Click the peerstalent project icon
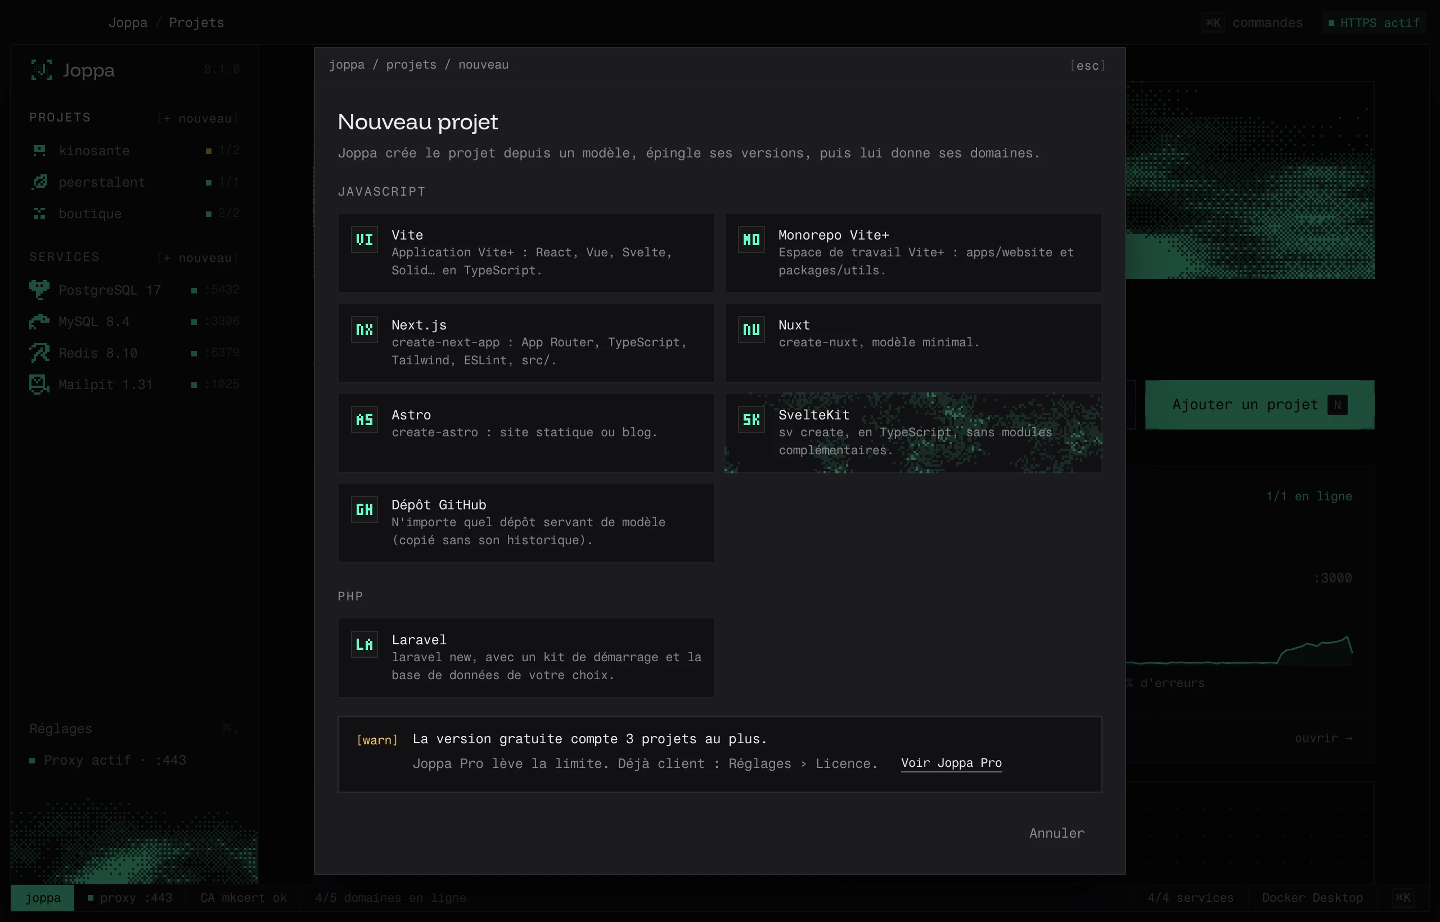Image resolution: width=1440 pixels, height=922 pixels. (x=39, y=182)
